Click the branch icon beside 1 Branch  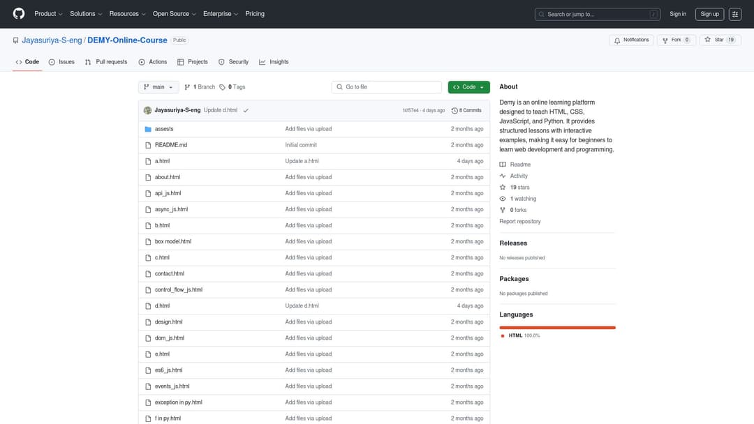click(187, 87)
